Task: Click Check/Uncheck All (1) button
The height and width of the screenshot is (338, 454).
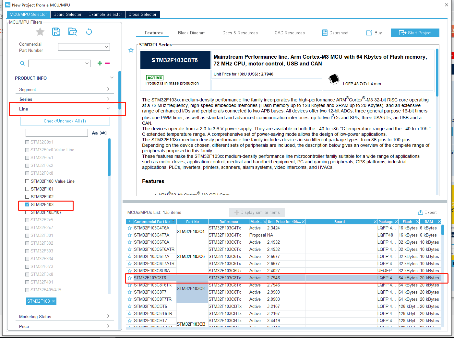Action: coord(65,121)
